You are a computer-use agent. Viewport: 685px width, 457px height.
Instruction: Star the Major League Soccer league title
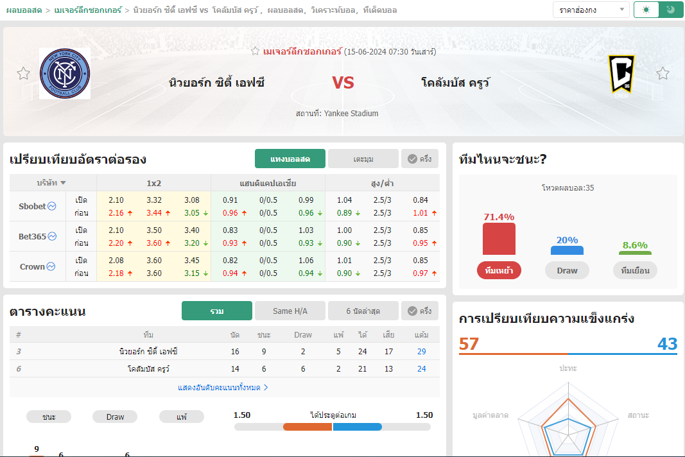pyautogui.click(x=255, y=51)
